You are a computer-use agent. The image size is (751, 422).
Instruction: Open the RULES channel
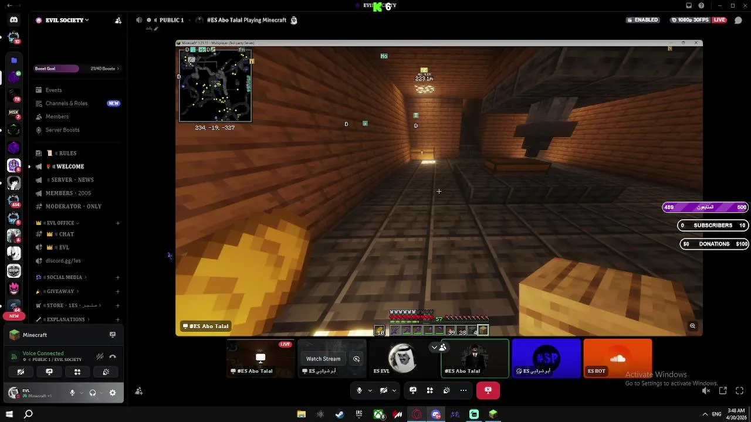click(x=77, y=153)
